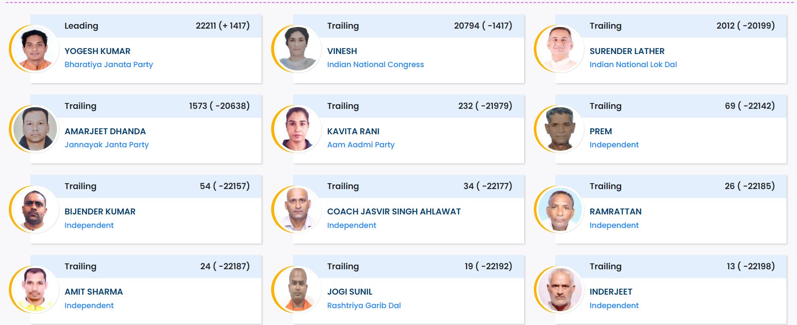This screenshot has width=797, height=325.
Task: Click the Rashtriya Garib Dal label
Action: [363, 306]
